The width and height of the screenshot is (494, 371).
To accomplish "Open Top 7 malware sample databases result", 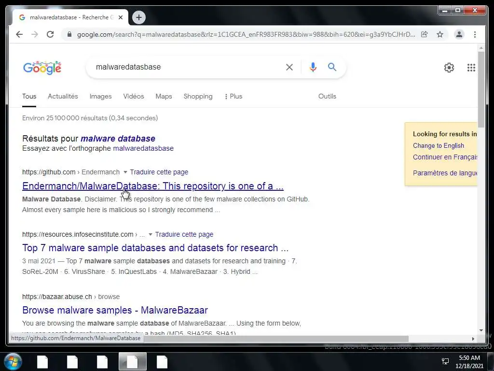I will coord(155,248).
